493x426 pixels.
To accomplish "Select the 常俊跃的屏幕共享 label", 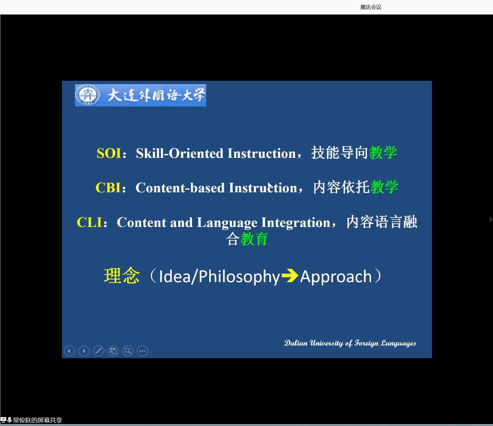I will (x=38, y=420).
